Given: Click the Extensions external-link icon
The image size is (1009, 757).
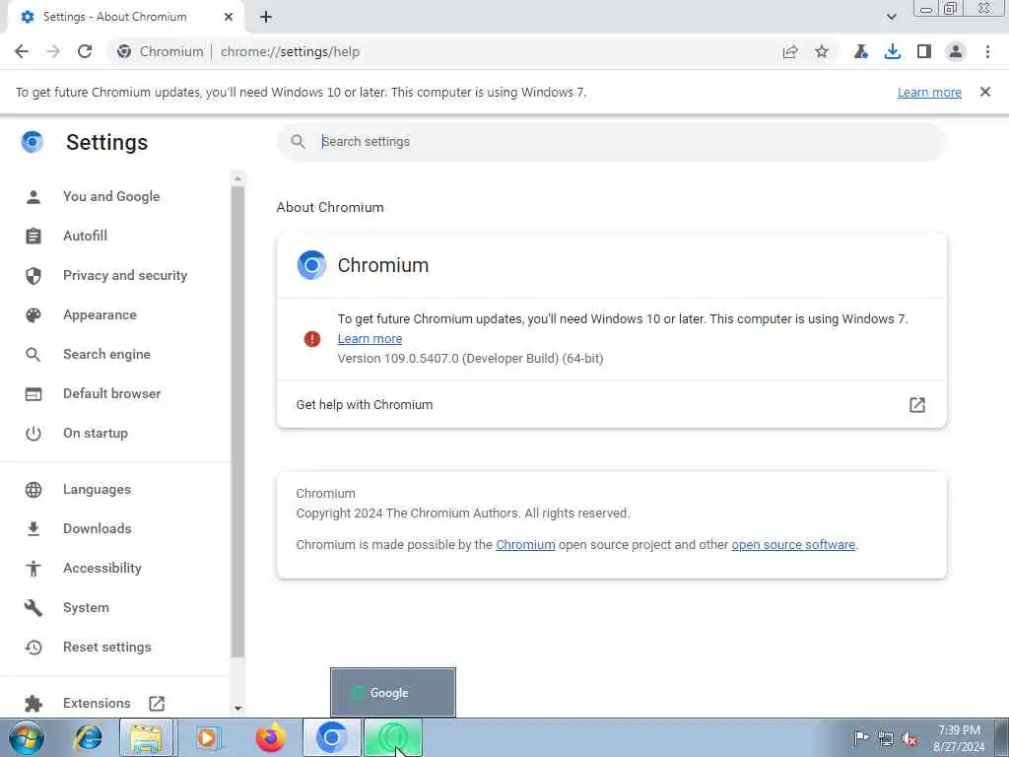Looking at the screenshot, I should tap(157, 703).
